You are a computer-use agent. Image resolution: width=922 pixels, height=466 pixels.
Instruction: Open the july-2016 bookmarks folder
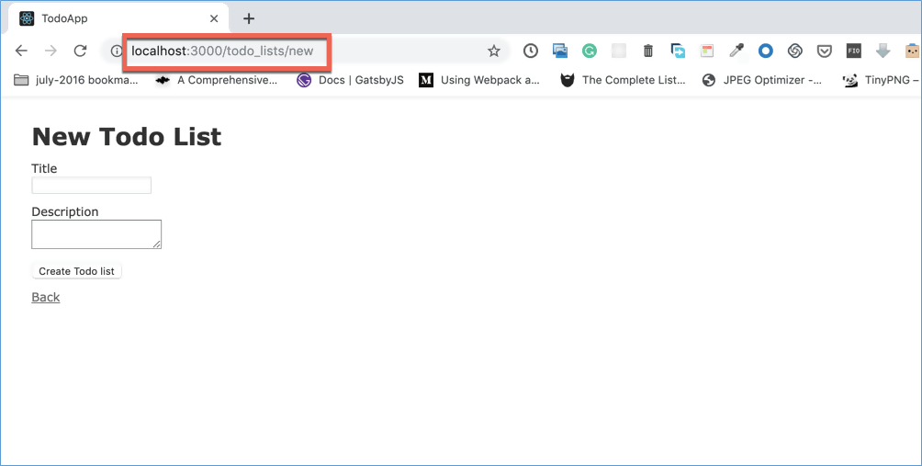coord(76,80)
